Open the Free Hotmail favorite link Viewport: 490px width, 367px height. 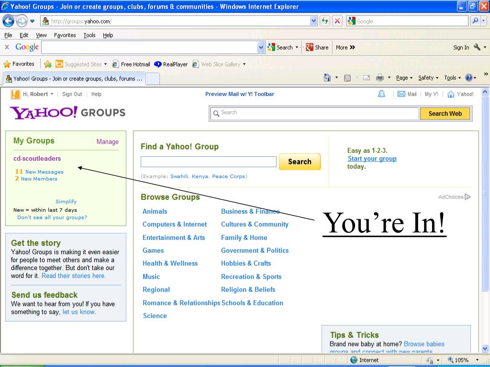[x=131, y=65]
